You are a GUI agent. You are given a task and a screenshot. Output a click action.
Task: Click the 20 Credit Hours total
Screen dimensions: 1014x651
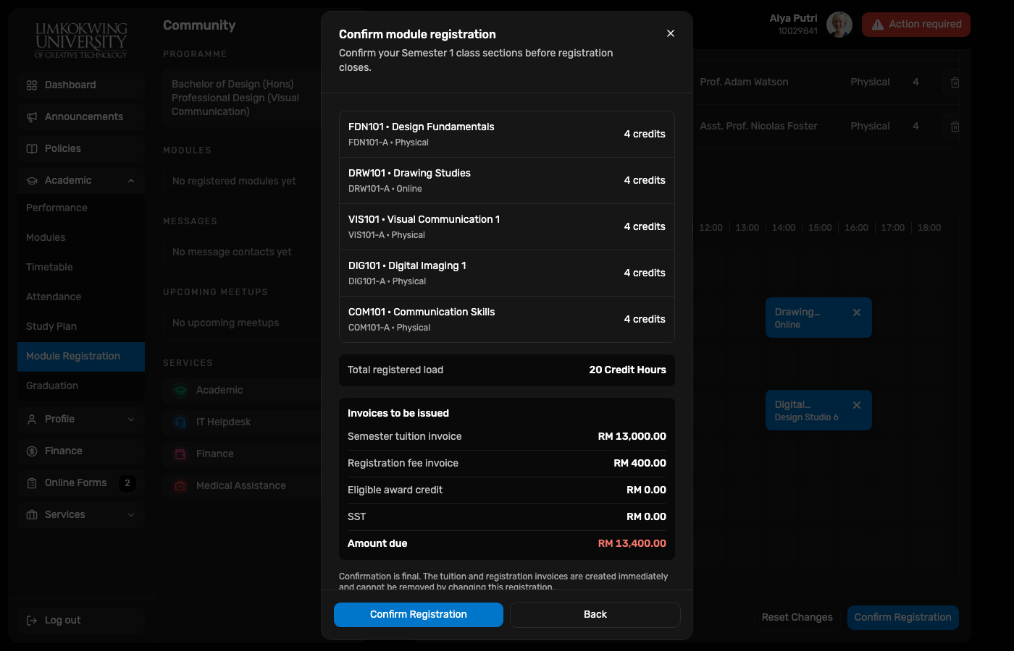628,370
